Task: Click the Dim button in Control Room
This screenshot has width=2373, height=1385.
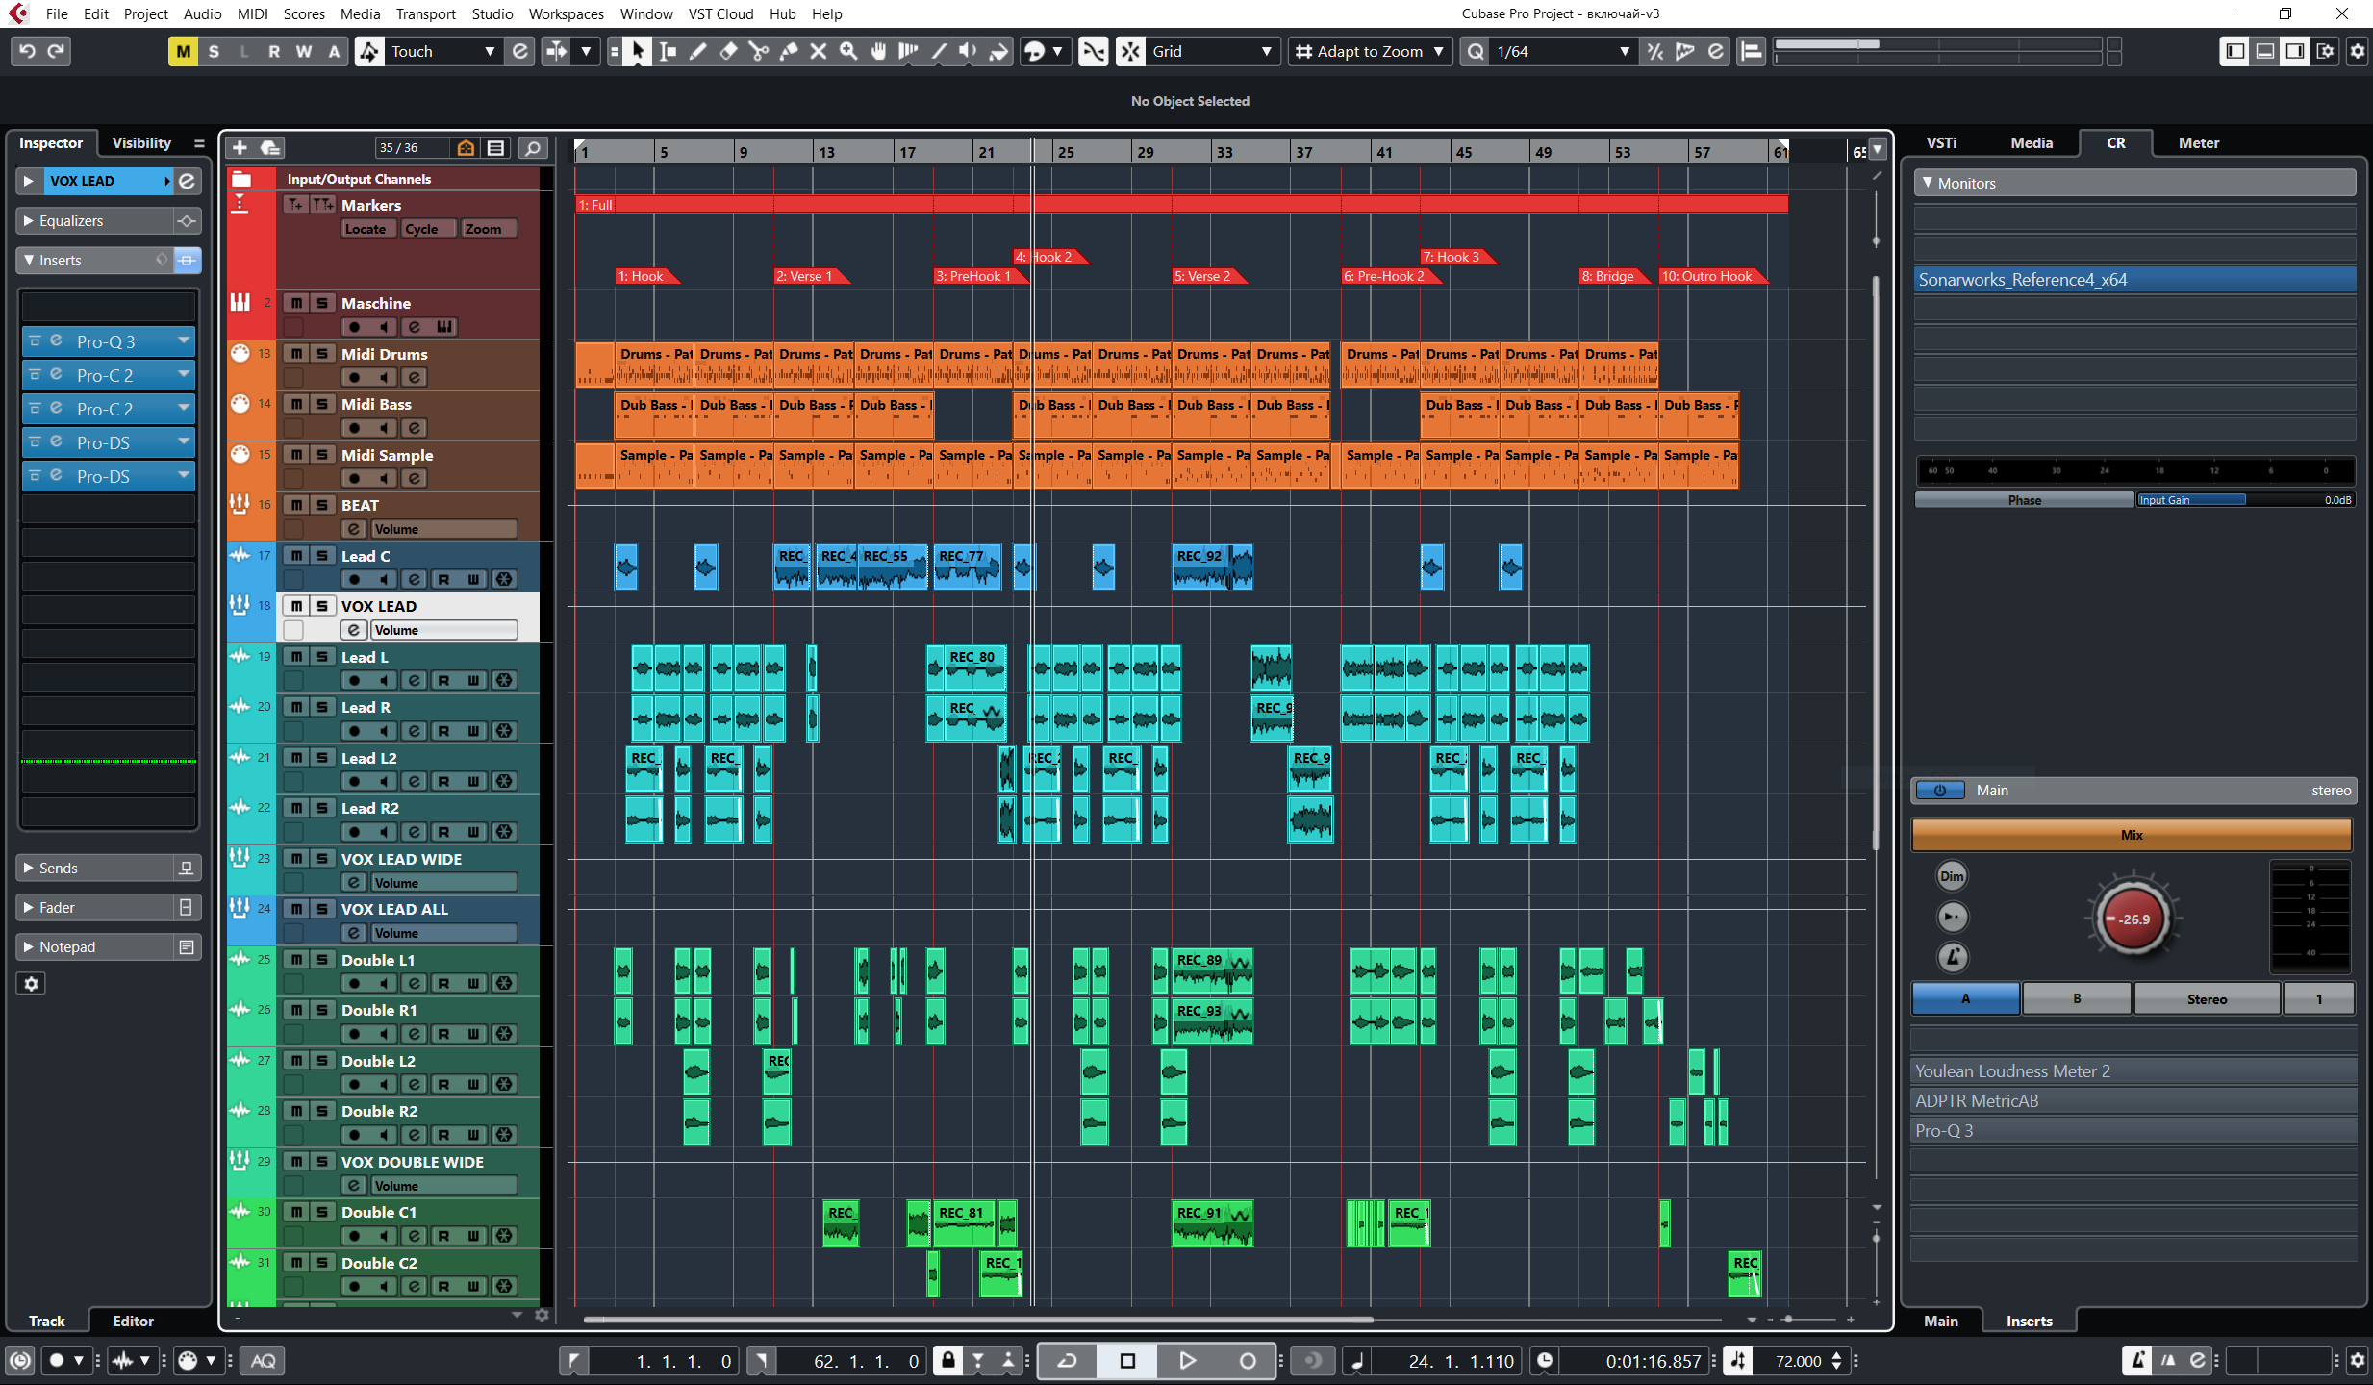Action: (x=1952, y=875)
